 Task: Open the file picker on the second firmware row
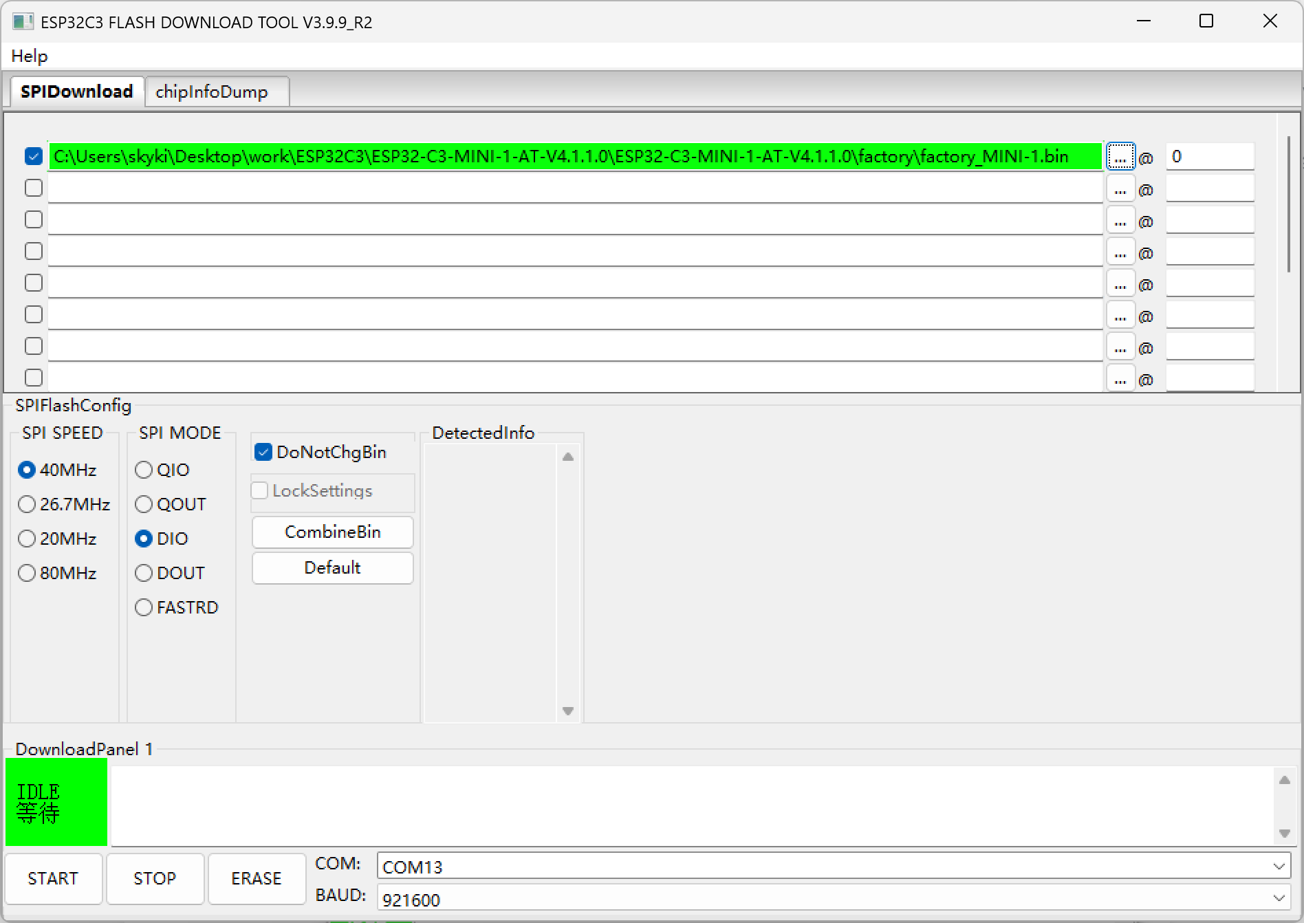[x=1120, y=188]
